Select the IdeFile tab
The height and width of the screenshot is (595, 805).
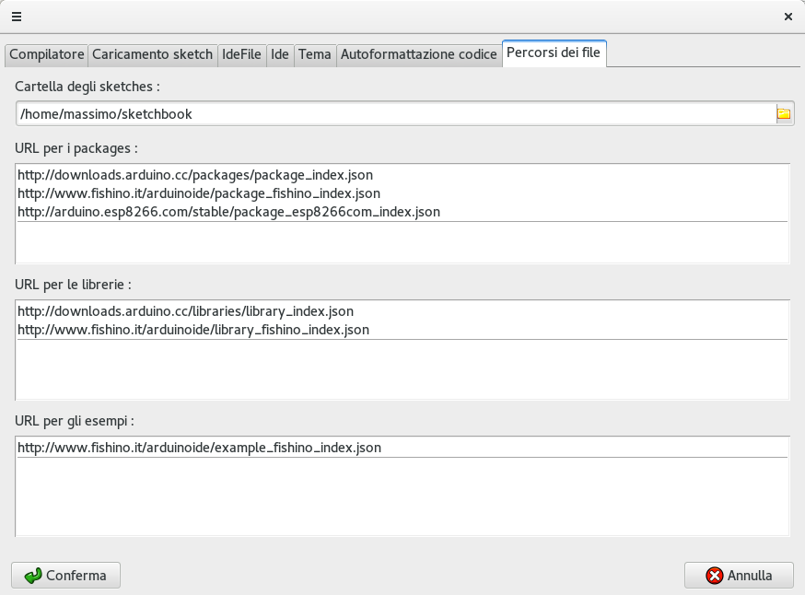point(241,54)
